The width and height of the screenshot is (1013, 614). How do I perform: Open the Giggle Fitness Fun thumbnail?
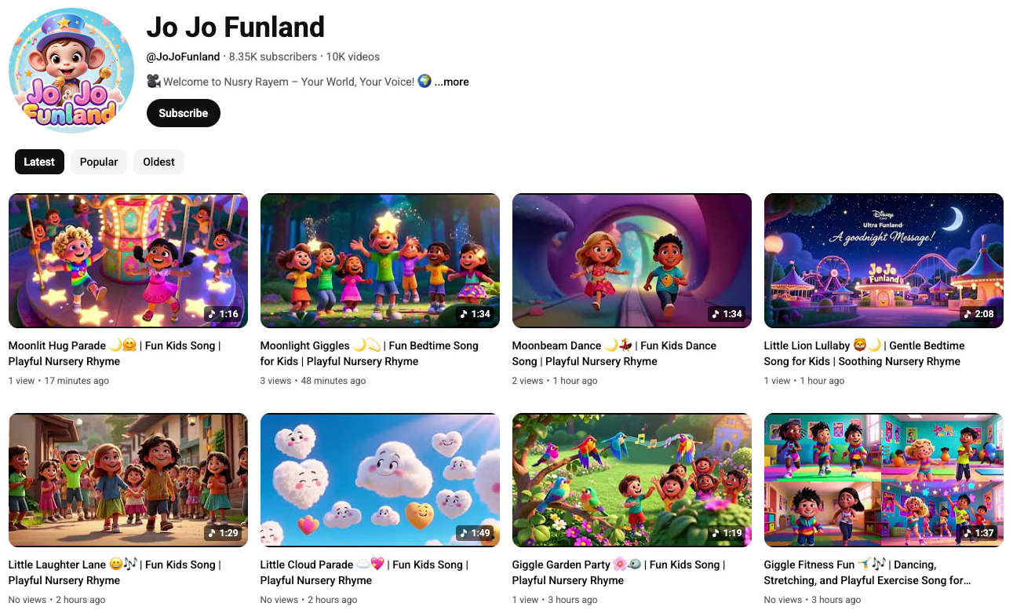pos(884,480)
